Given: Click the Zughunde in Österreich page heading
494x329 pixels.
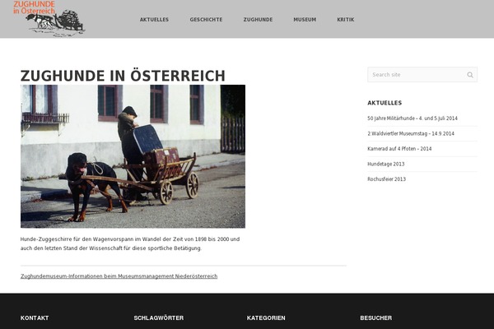Looking at the screenshot, I should pyautogui.click(x=123, y=76).
